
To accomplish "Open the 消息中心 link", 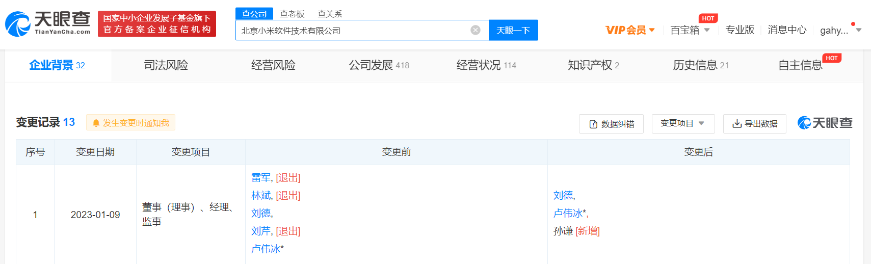I will [787, 30].
